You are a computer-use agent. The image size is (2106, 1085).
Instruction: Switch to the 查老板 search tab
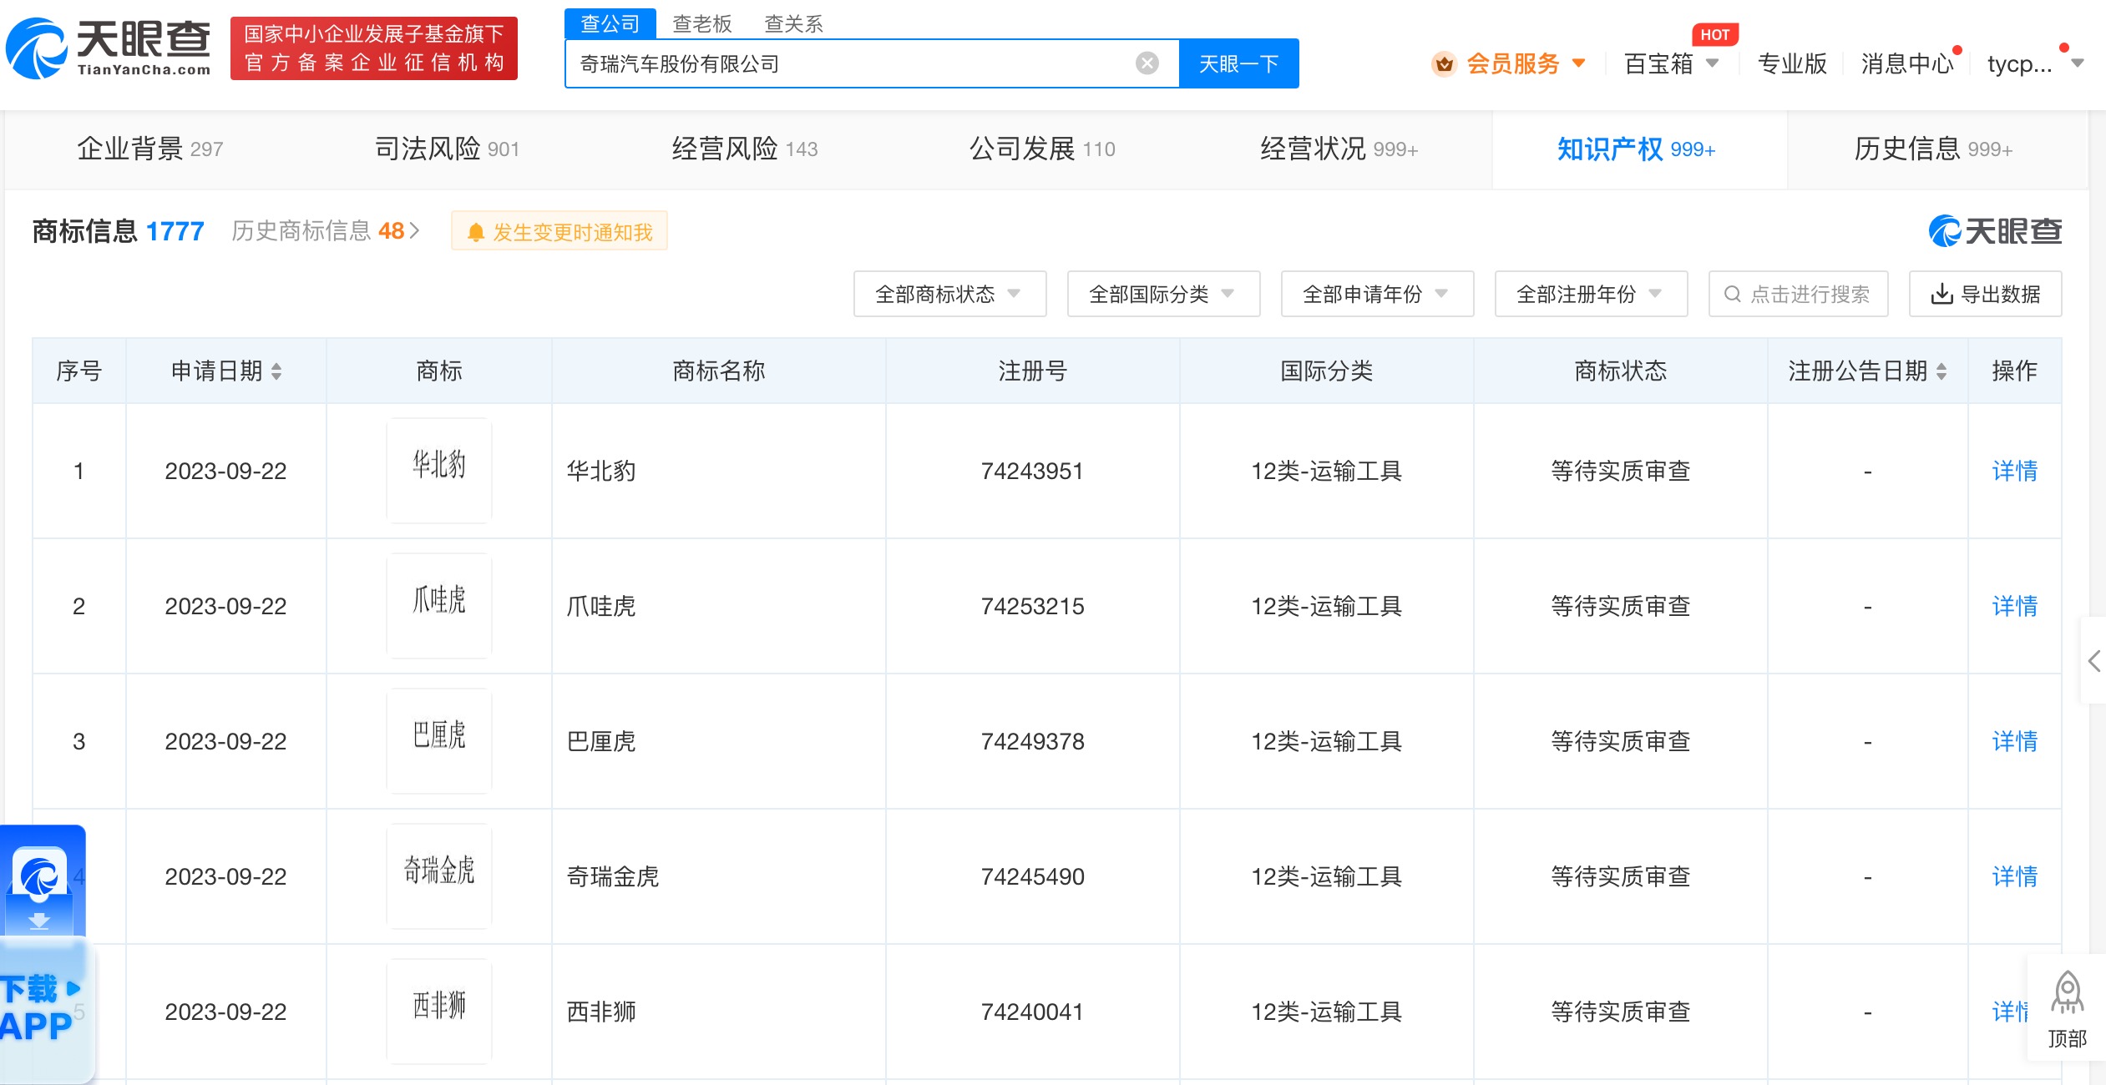click(702, 23)
